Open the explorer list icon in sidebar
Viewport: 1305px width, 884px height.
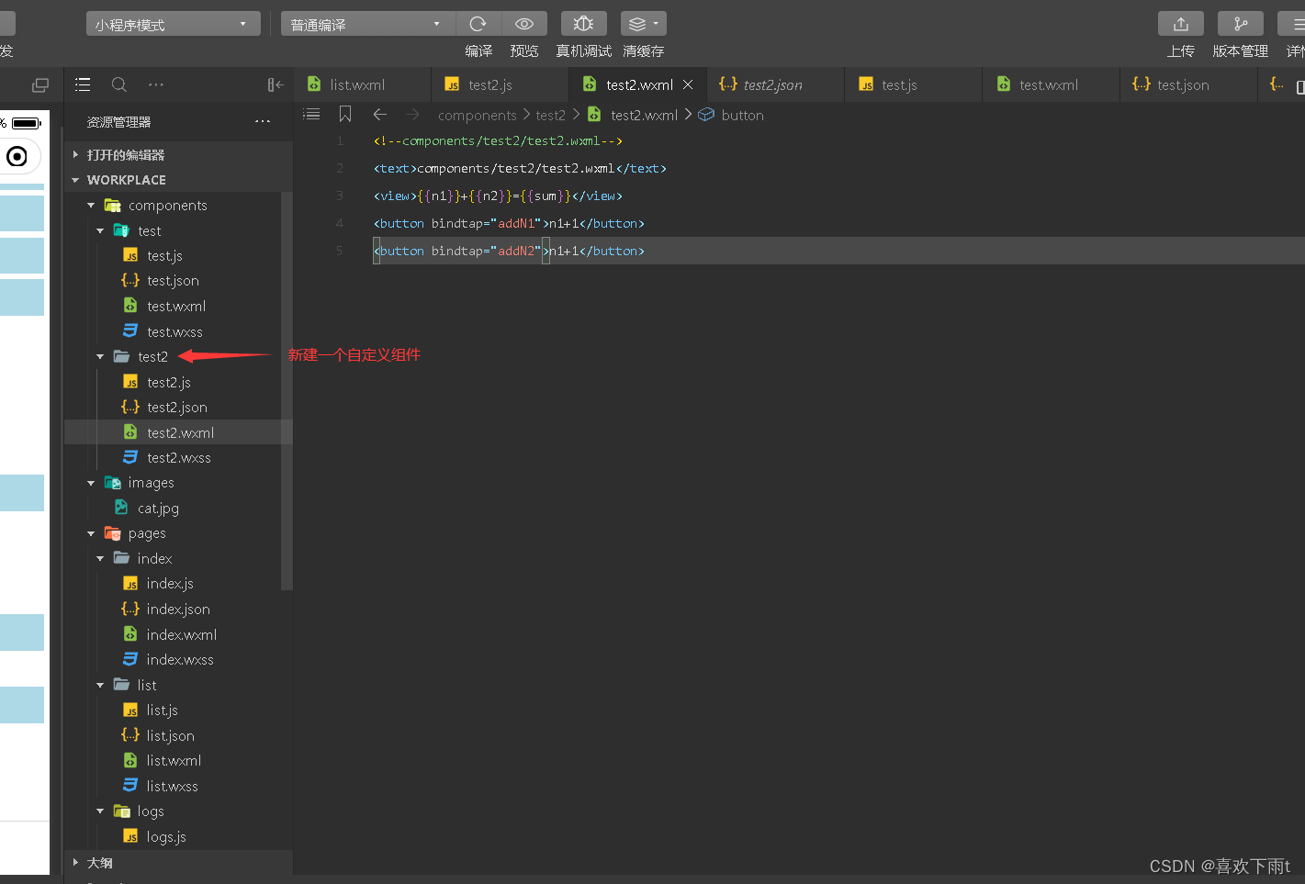(83, 84)
